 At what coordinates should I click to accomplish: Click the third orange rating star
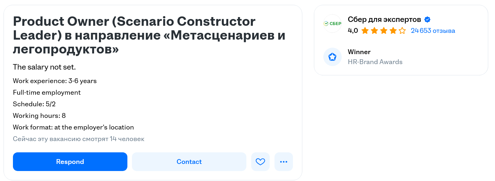(383, 31)
